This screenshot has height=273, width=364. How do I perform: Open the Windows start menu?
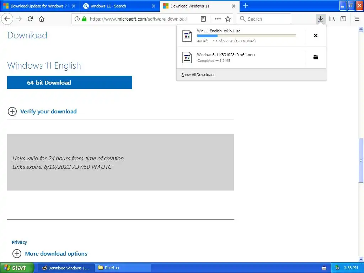pyautogui.click(x=17, y=268)
